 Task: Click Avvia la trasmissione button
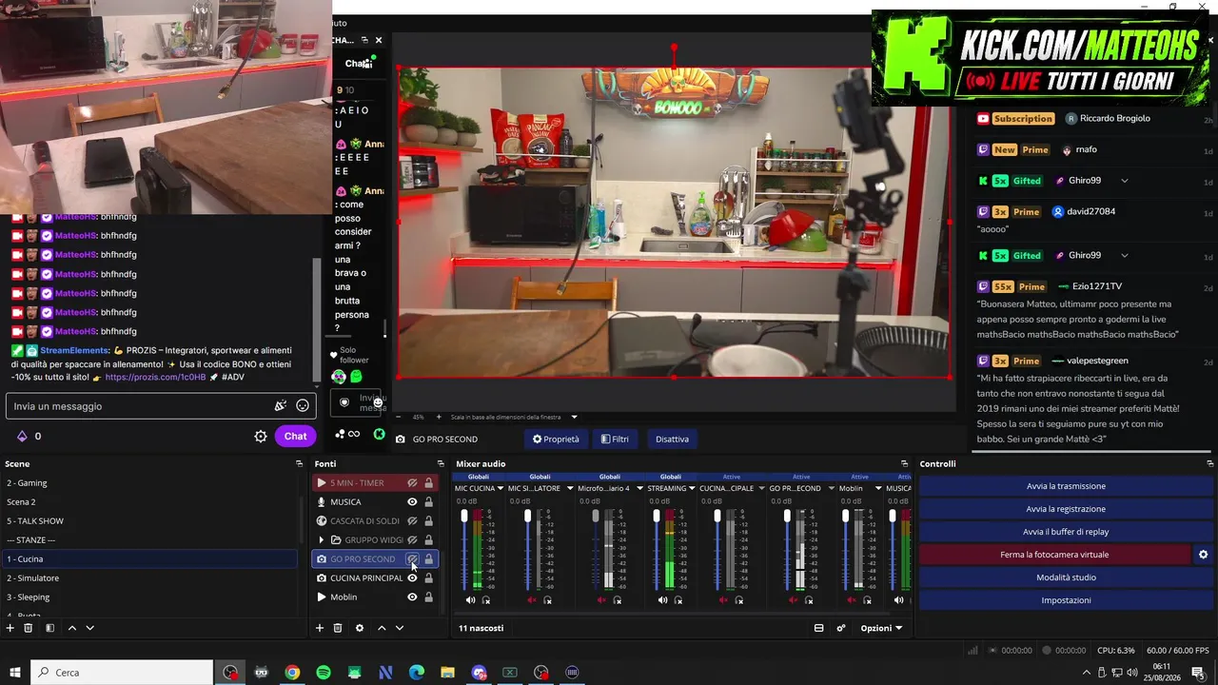(1066, 486)
